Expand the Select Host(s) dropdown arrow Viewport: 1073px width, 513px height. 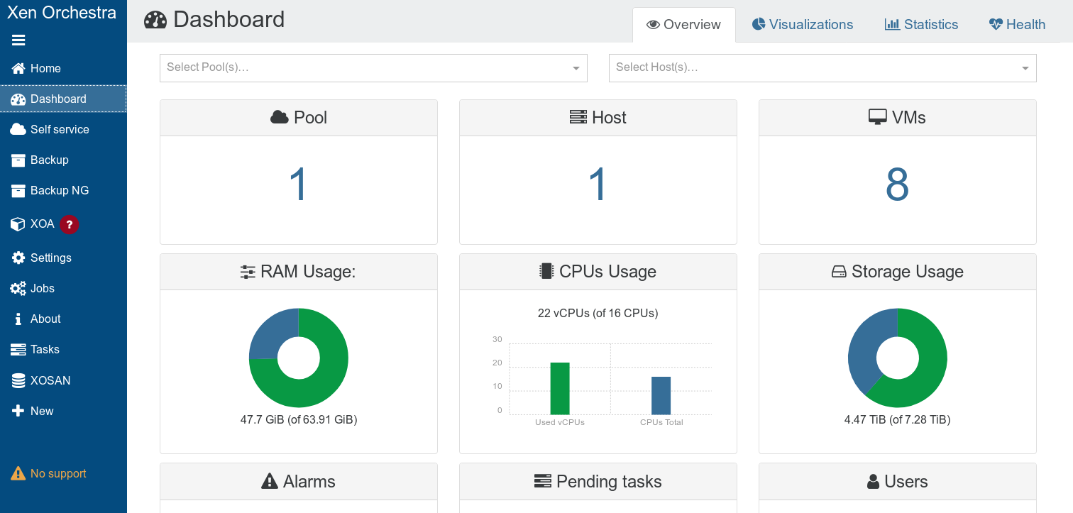coord(1025,68)
